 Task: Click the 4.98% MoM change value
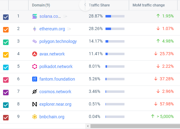[x=168, y=41]
